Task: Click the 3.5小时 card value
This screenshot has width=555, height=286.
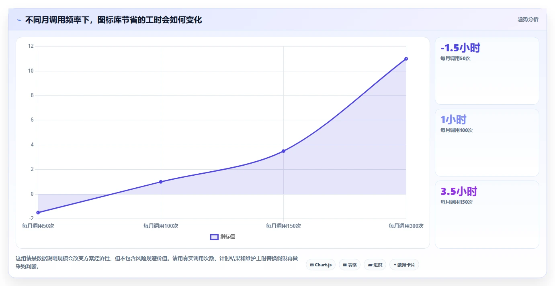Action: (x=459, y=191)
